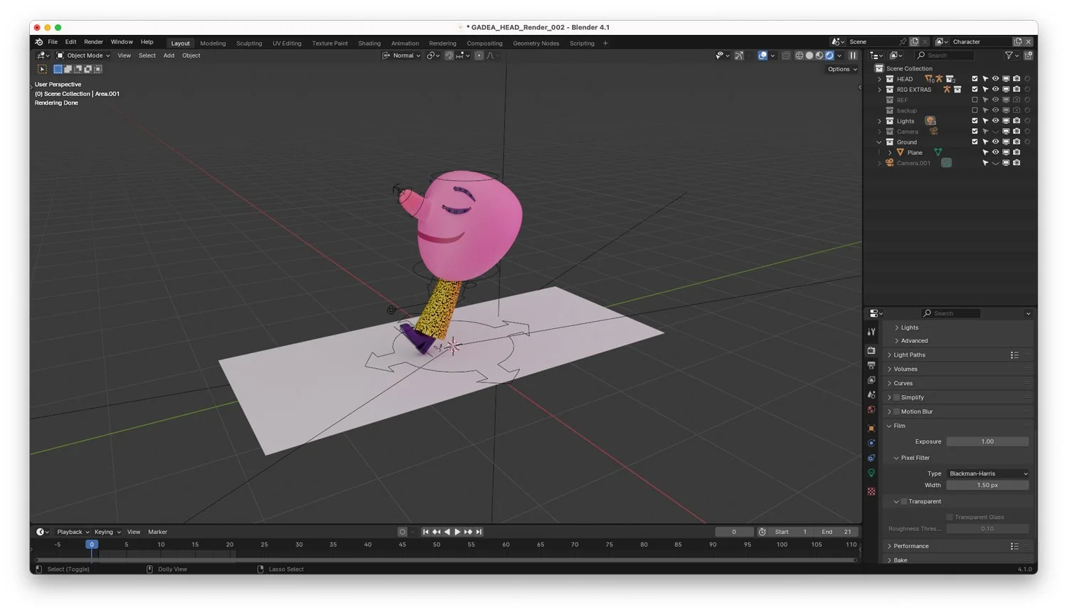Image resolution: width=1067 pixels, height=613 pixels.
Task: Select rendered viewport shading
Action: 829,56
